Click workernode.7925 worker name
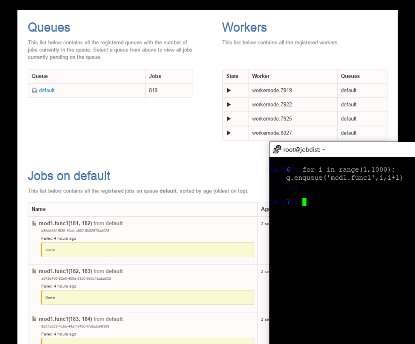This screenshot has width=415, height=344. 272,118
